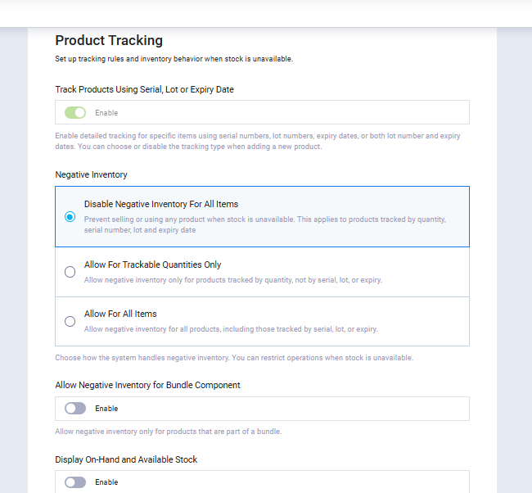Click the Negative Inventory section label
532x493 pixels.
point(91,174)
